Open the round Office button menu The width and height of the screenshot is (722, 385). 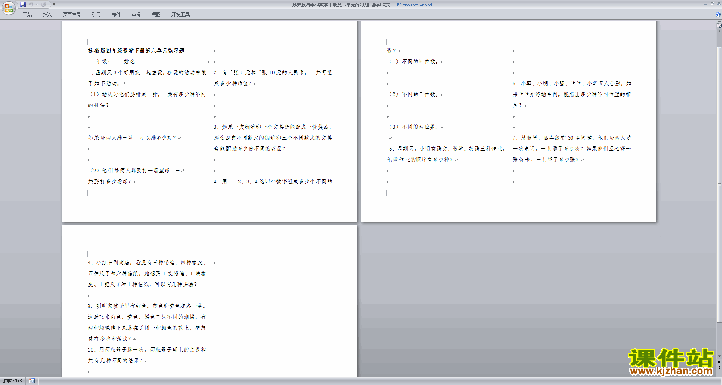tap(8, 8)
